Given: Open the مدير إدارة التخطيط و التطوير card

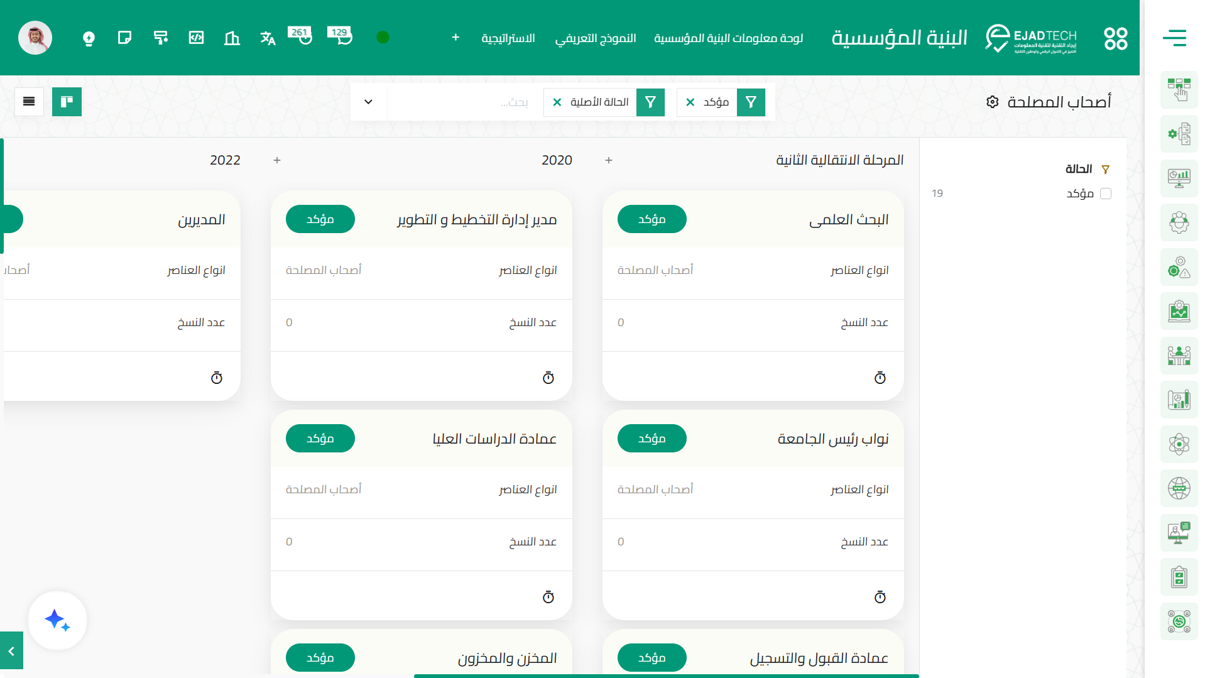Looking at the screenshot, I should click(x=477, y=219).
